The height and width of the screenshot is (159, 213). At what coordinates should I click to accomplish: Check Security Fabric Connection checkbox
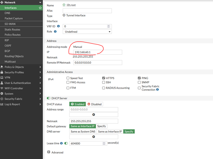(x=139, y=88)
